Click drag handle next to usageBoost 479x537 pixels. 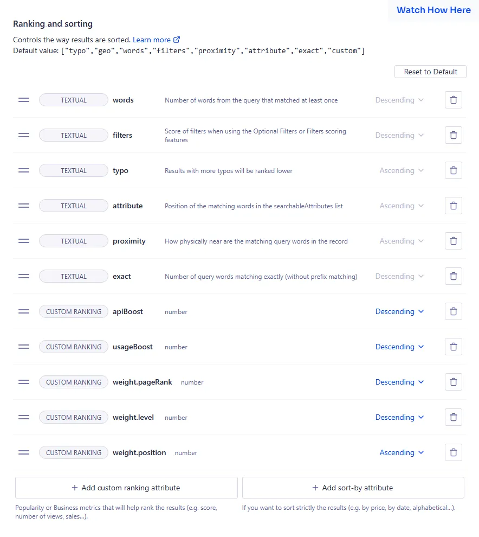[x=24, y=347]
